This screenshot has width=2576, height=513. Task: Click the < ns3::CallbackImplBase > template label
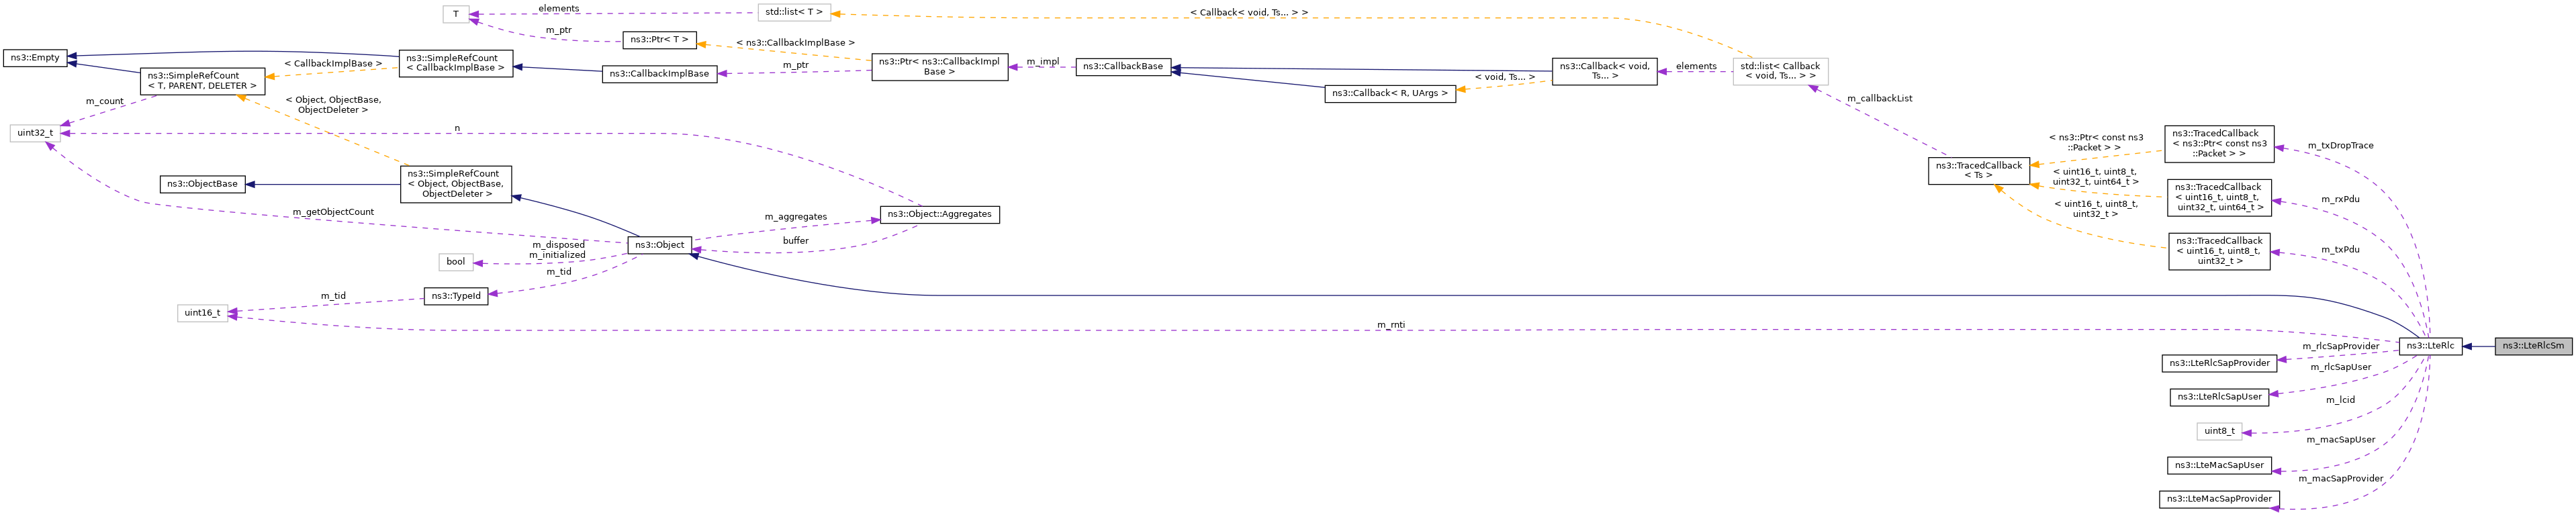[x=795, y=43]
